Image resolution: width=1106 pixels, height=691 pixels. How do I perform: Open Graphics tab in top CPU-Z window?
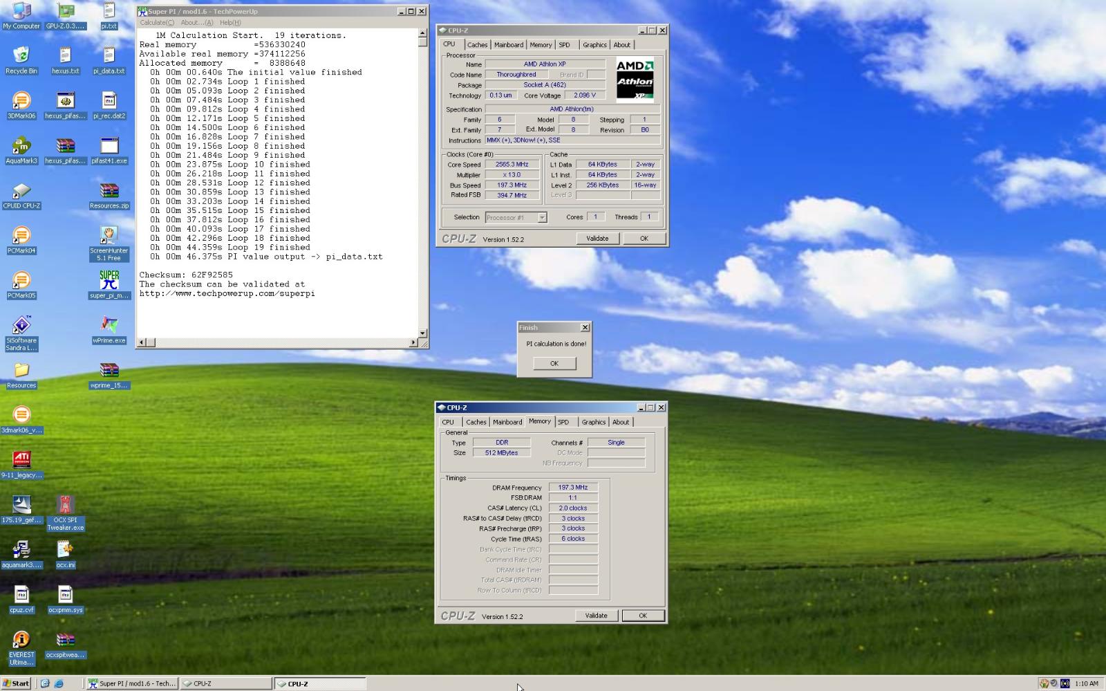(x=594, y=45)
